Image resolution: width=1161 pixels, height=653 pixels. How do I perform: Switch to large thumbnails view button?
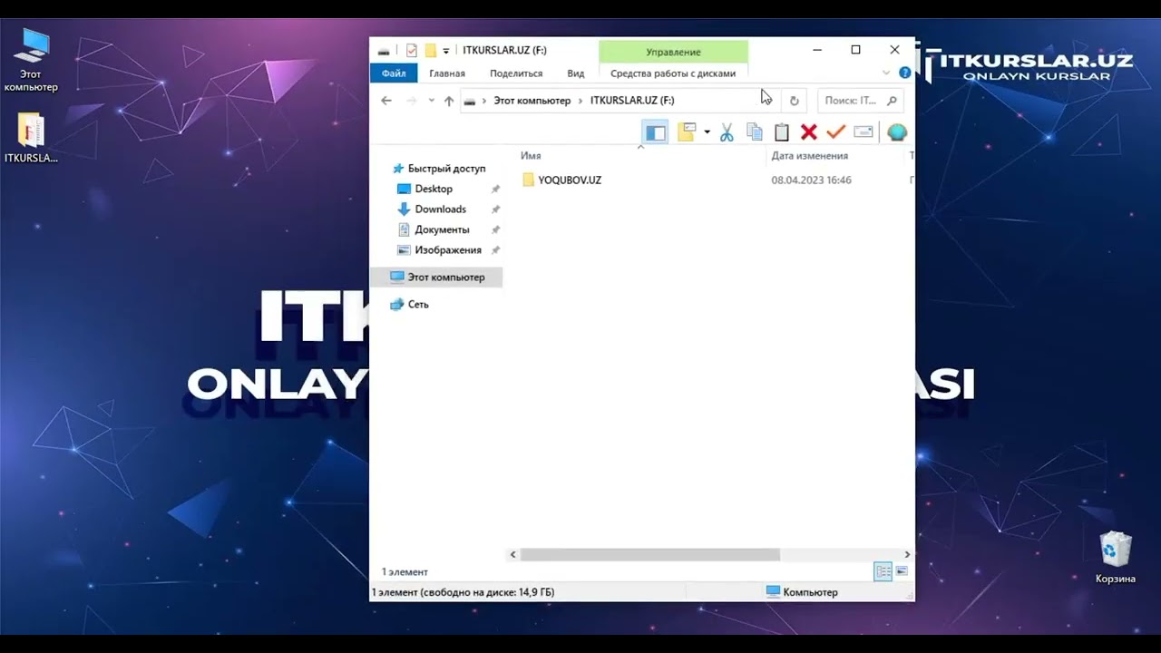[902, 571]
